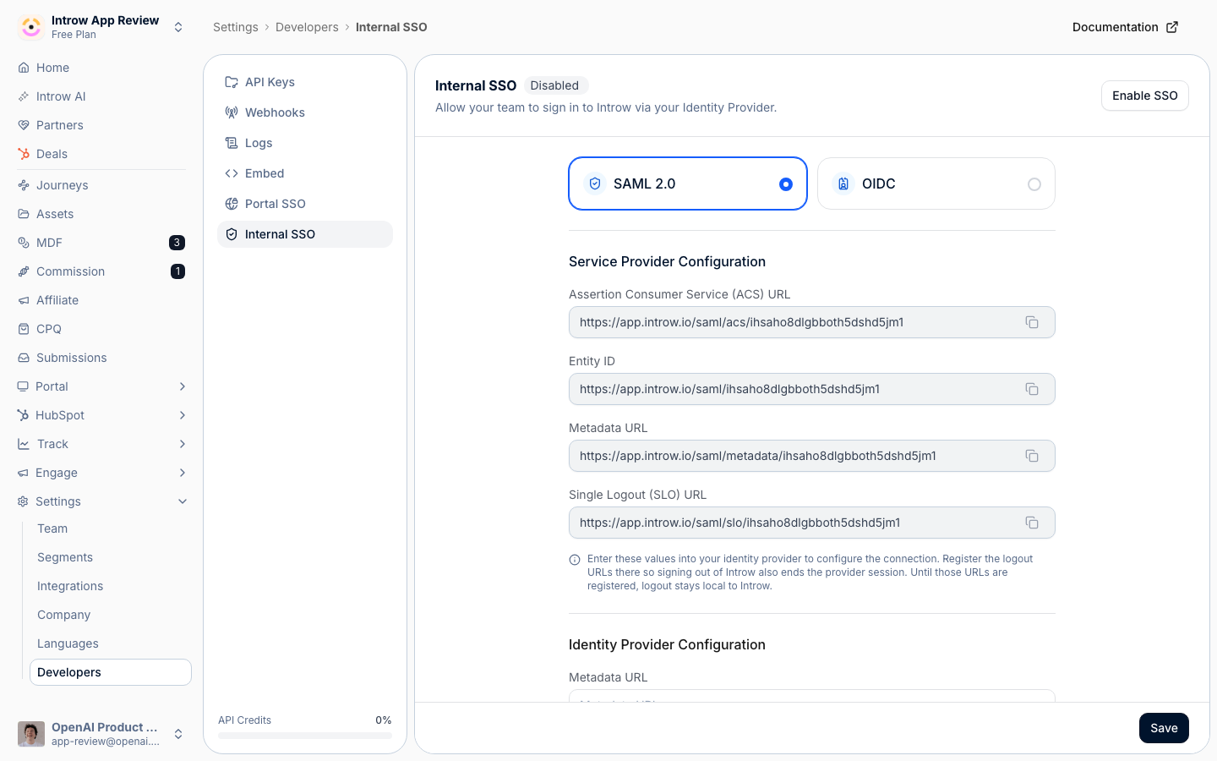Click the Enable SSO button
This screenshot has height=761, width=1217.
click(1145, 96)
